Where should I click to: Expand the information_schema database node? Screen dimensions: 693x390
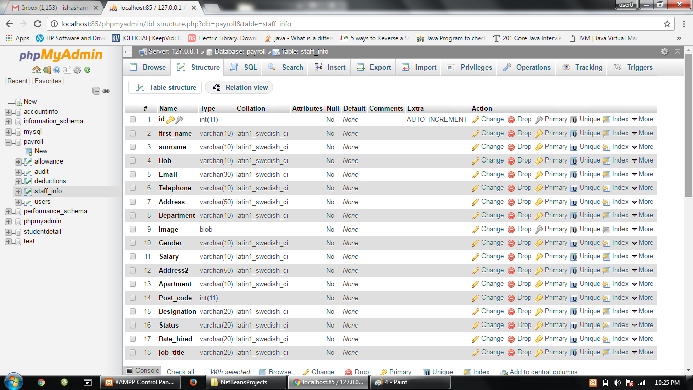pyautogui.click(x=8, y=122)
